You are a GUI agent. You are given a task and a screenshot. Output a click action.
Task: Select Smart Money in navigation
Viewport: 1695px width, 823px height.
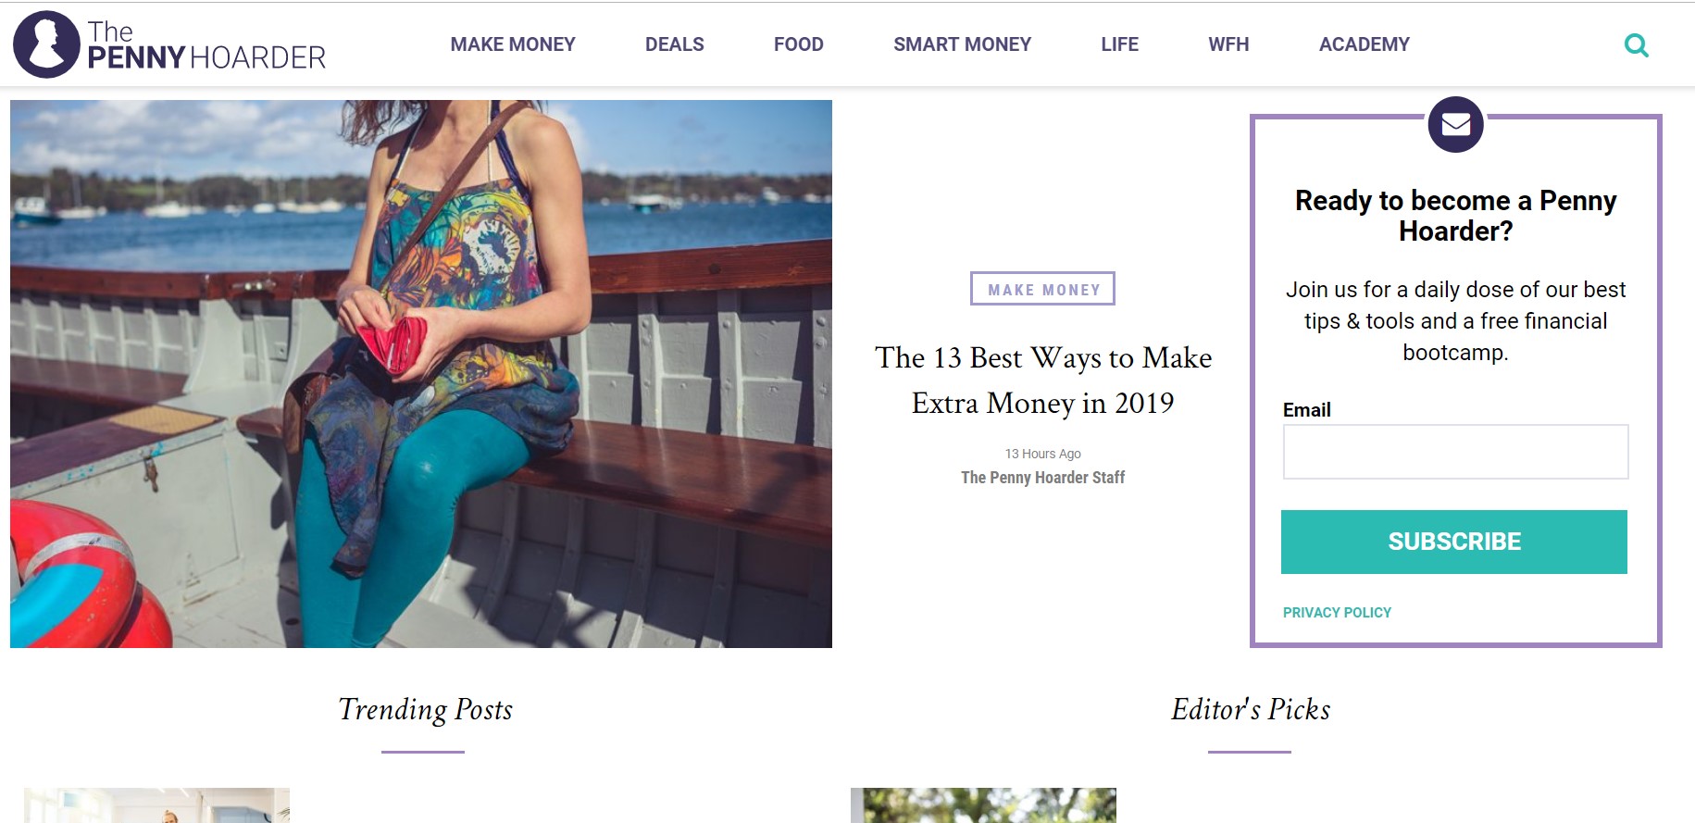click(x=962, y=44)
